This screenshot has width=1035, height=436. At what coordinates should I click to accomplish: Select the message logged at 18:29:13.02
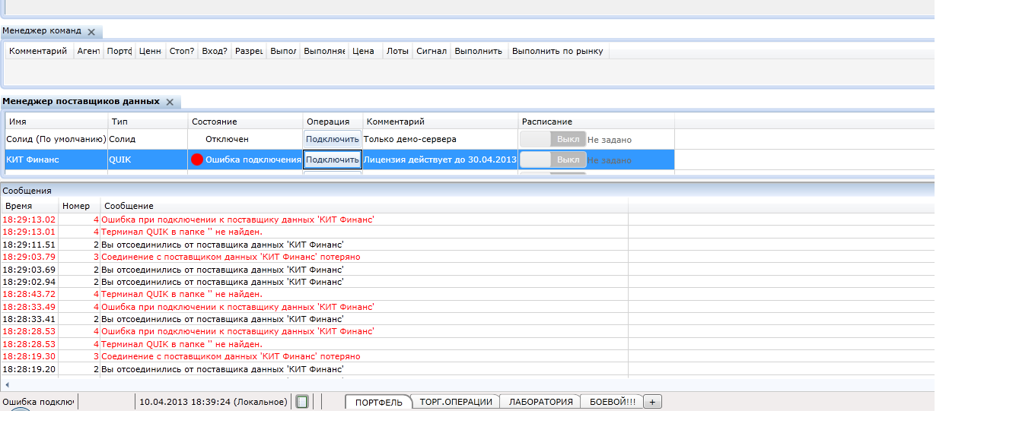(314, 220)
